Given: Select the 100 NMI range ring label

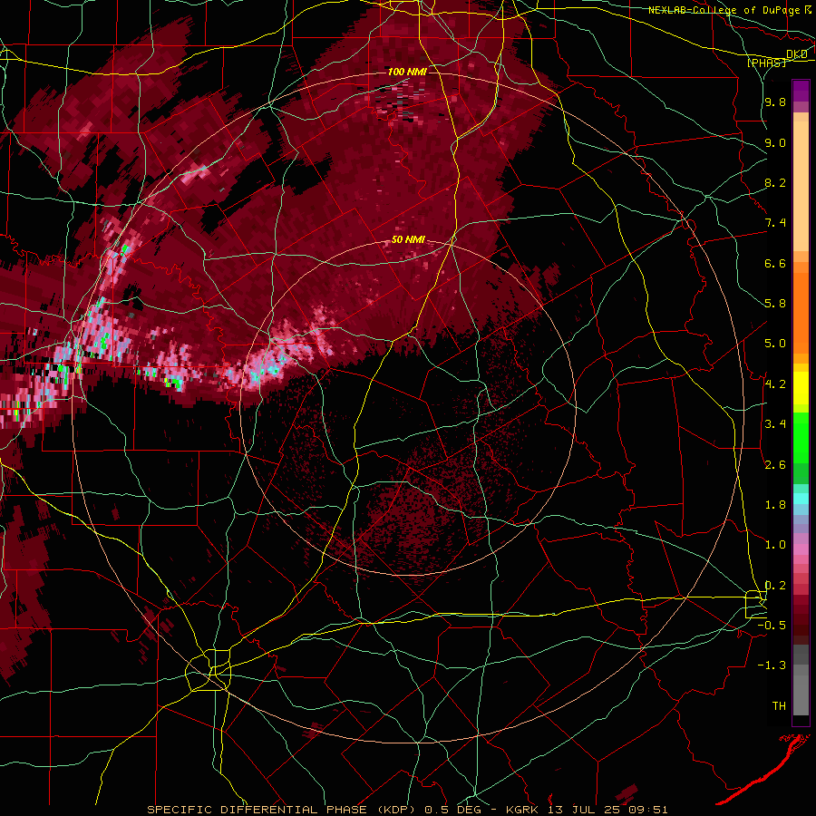Looking at the screenshot, I should [407, 72].
